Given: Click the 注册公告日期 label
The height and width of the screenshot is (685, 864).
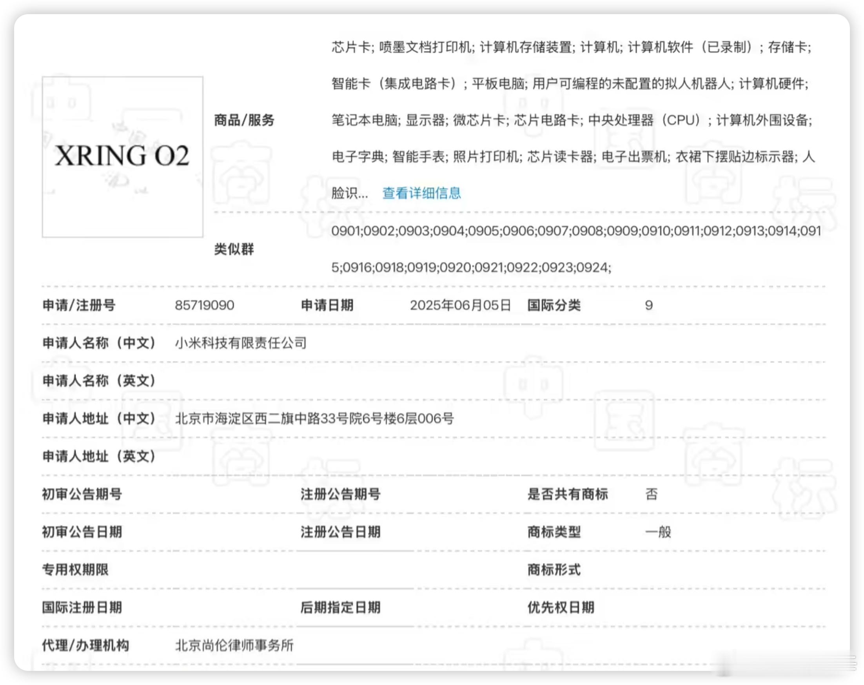Looking at the screenshot, I should pyautogui.click(x=341, y=532).
